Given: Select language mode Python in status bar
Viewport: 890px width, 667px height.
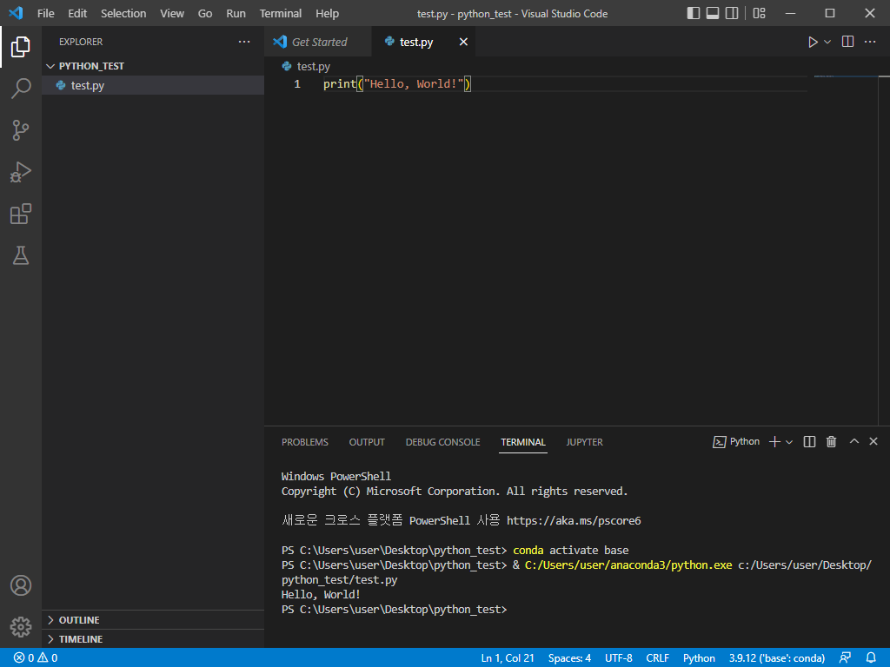Looking at the screenshot, I should (699, 658).
